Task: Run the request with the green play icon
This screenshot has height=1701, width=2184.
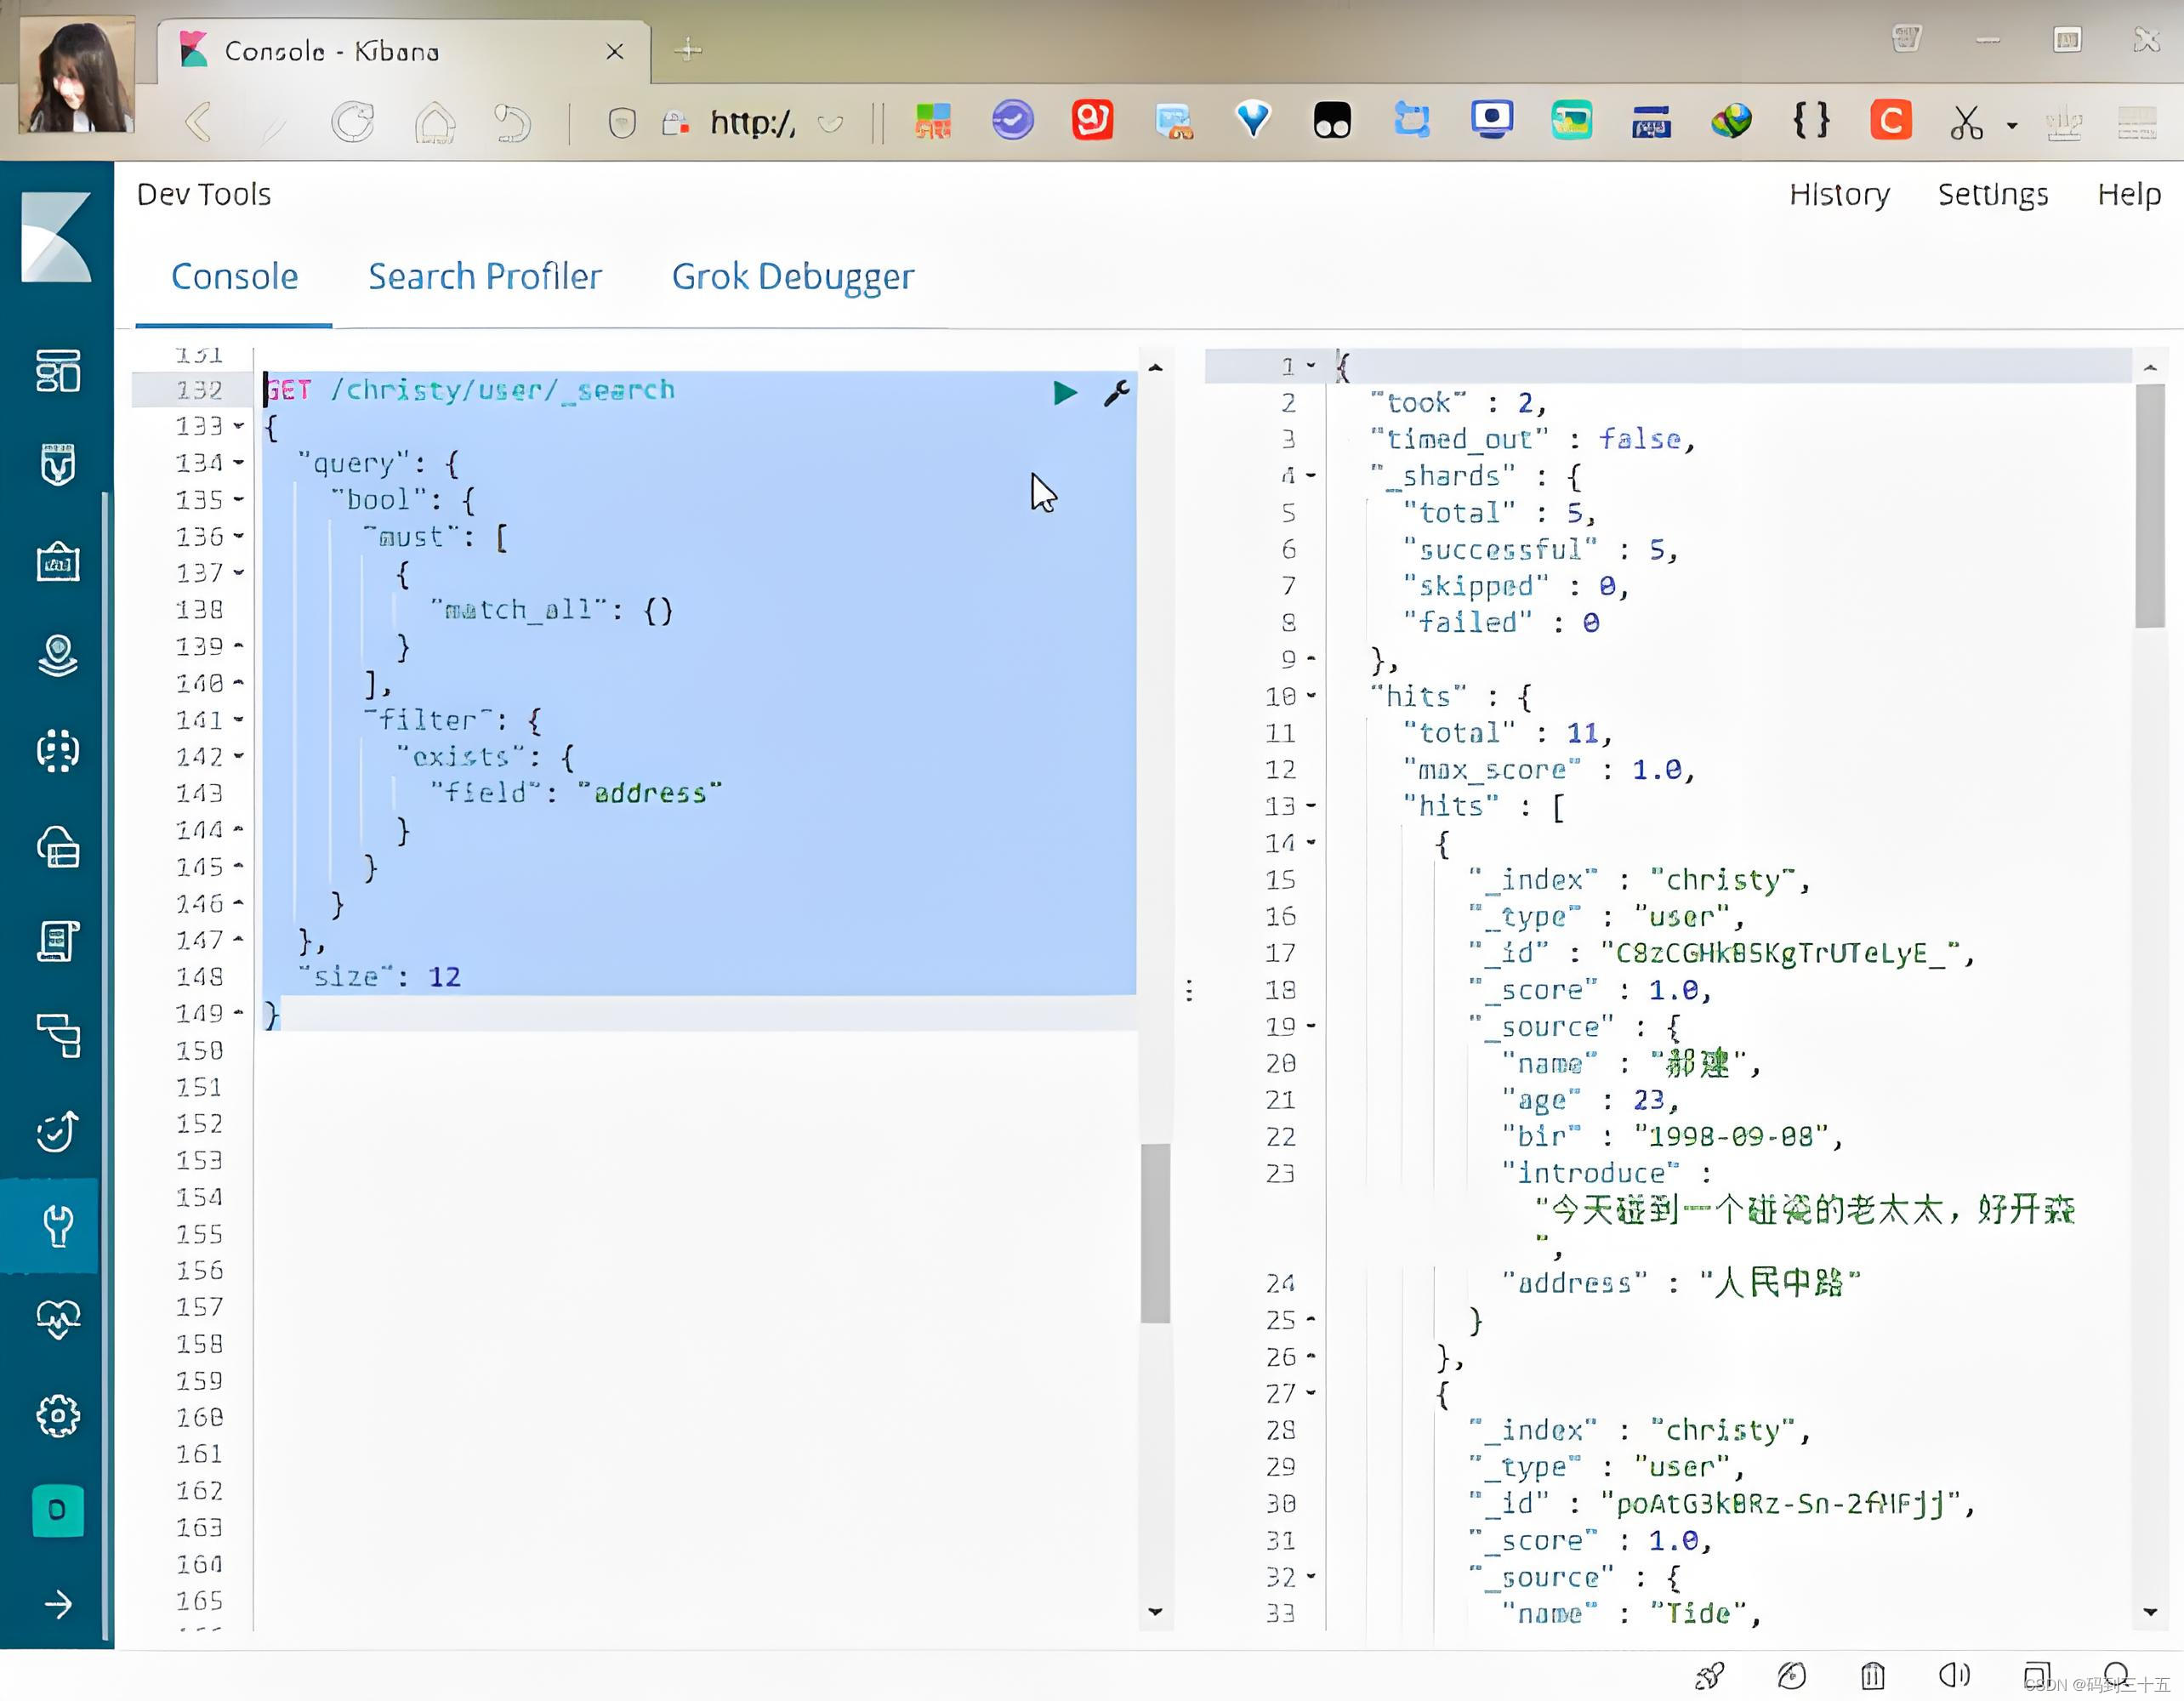Action: [x=1064, y=392]
